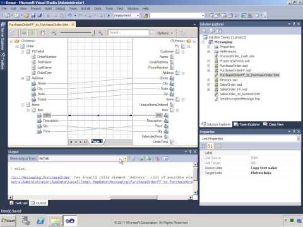Screen dimensions: 303x227
Task: Click the Toolbox side tab
Action: click(3, 61)
